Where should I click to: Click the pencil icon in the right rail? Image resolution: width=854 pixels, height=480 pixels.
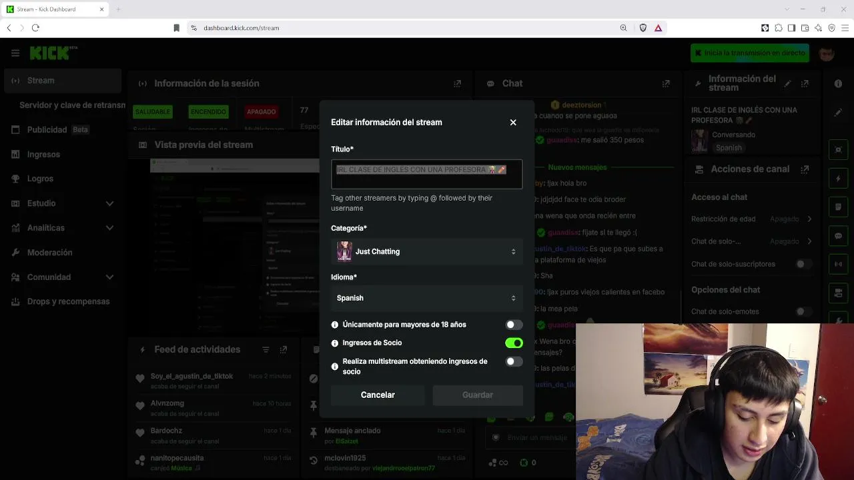pos(838,113)
